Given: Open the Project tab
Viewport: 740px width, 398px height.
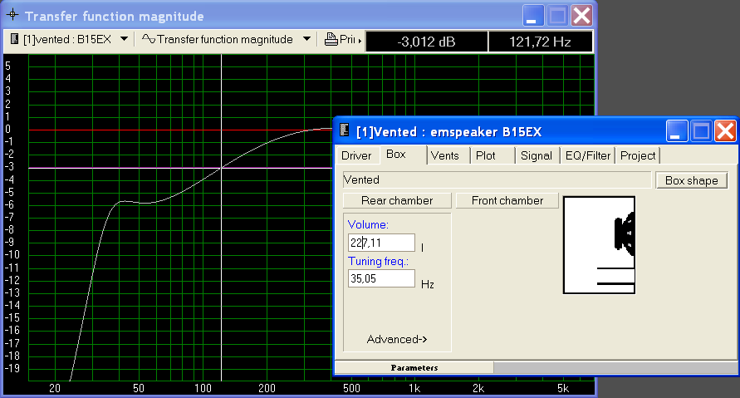Looking at the screenshot, I should pos(638,156).
